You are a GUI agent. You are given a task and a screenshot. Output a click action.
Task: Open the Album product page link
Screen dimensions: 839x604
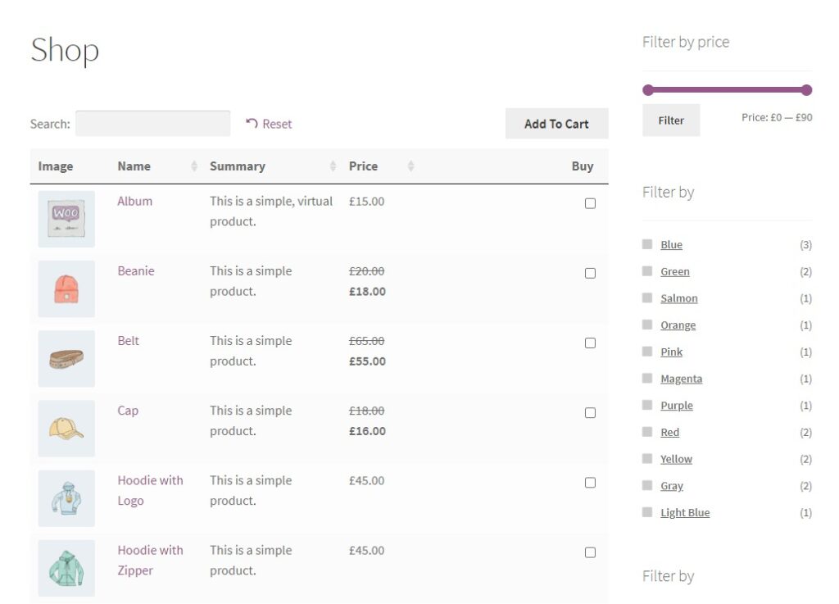(134, 201)
